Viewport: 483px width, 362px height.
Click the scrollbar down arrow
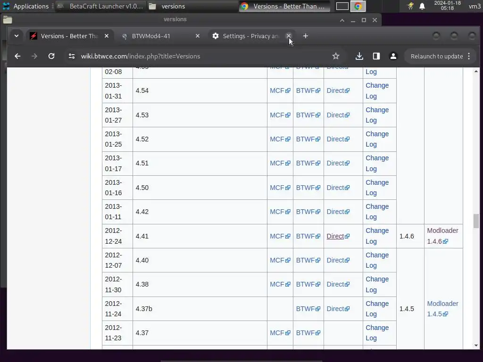click(x=476, y=346)
